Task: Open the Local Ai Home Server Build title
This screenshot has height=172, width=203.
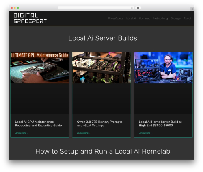Action: point(160,124)
